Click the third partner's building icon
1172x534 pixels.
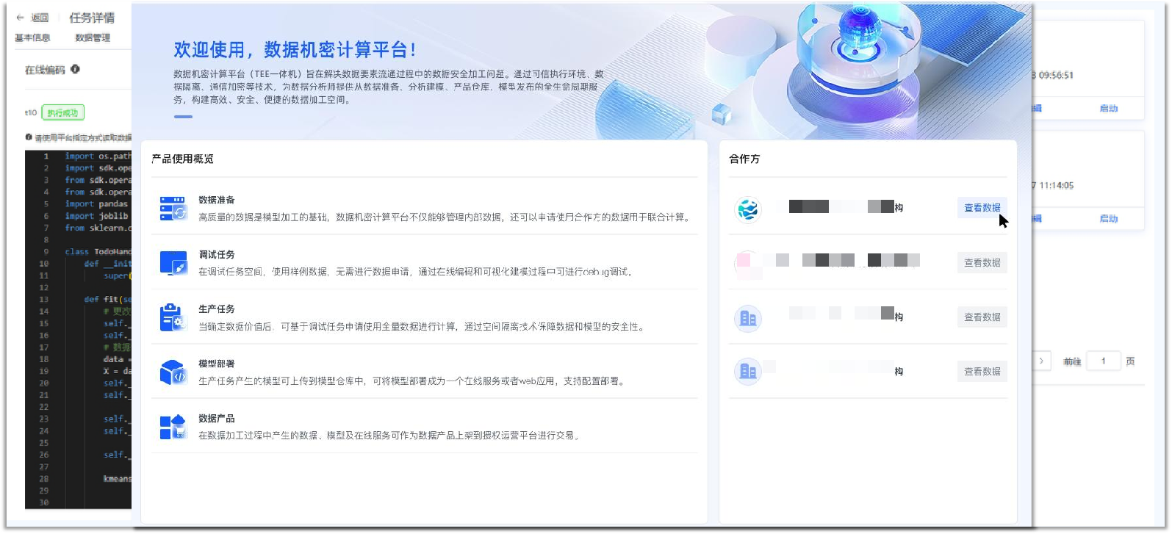click(x=747, y=318)
